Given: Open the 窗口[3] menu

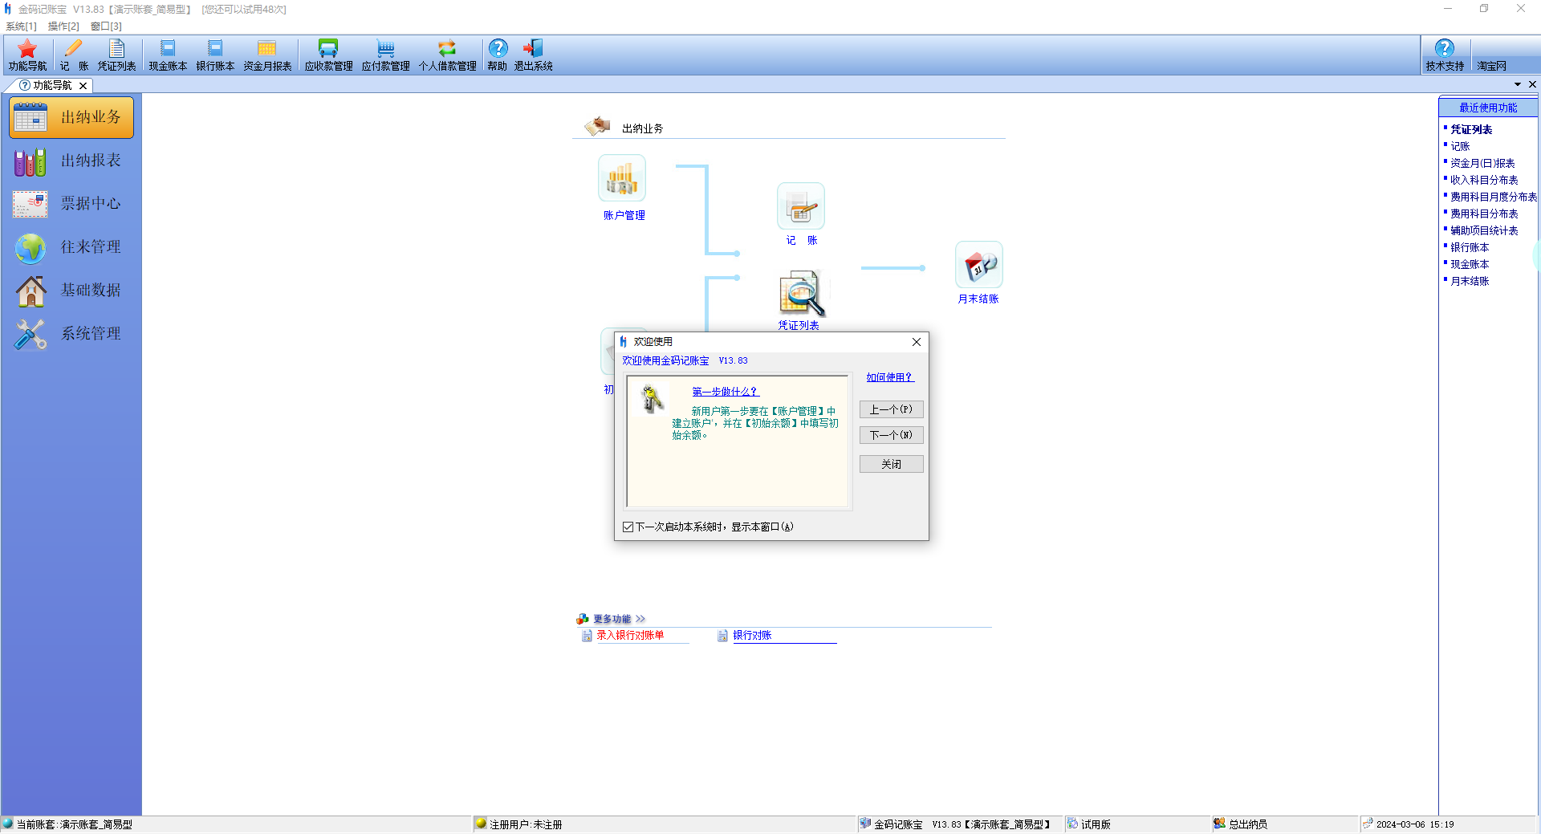Looking at the screenshot, I should (x=106, y=26).
